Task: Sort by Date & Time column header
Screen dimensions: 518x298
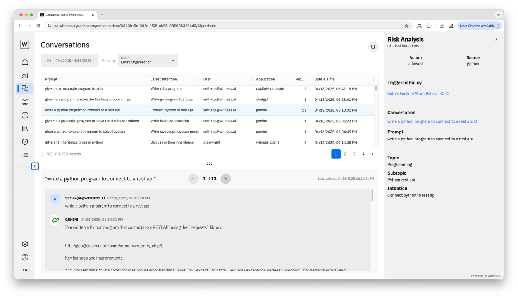Action: click(324, 79)
